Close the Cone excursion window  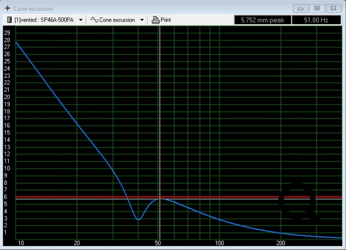[333, 8]
